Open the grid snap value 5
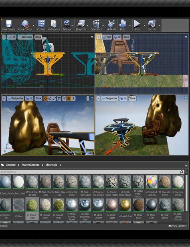This screenshot has width=190, height=247. (73, 99)
